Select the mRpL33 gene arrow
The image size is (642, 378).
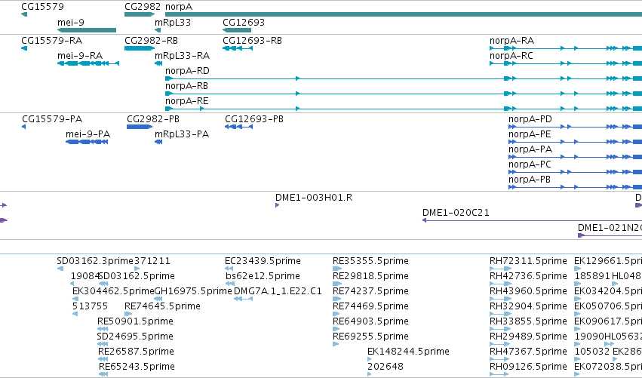coord(158,30)
